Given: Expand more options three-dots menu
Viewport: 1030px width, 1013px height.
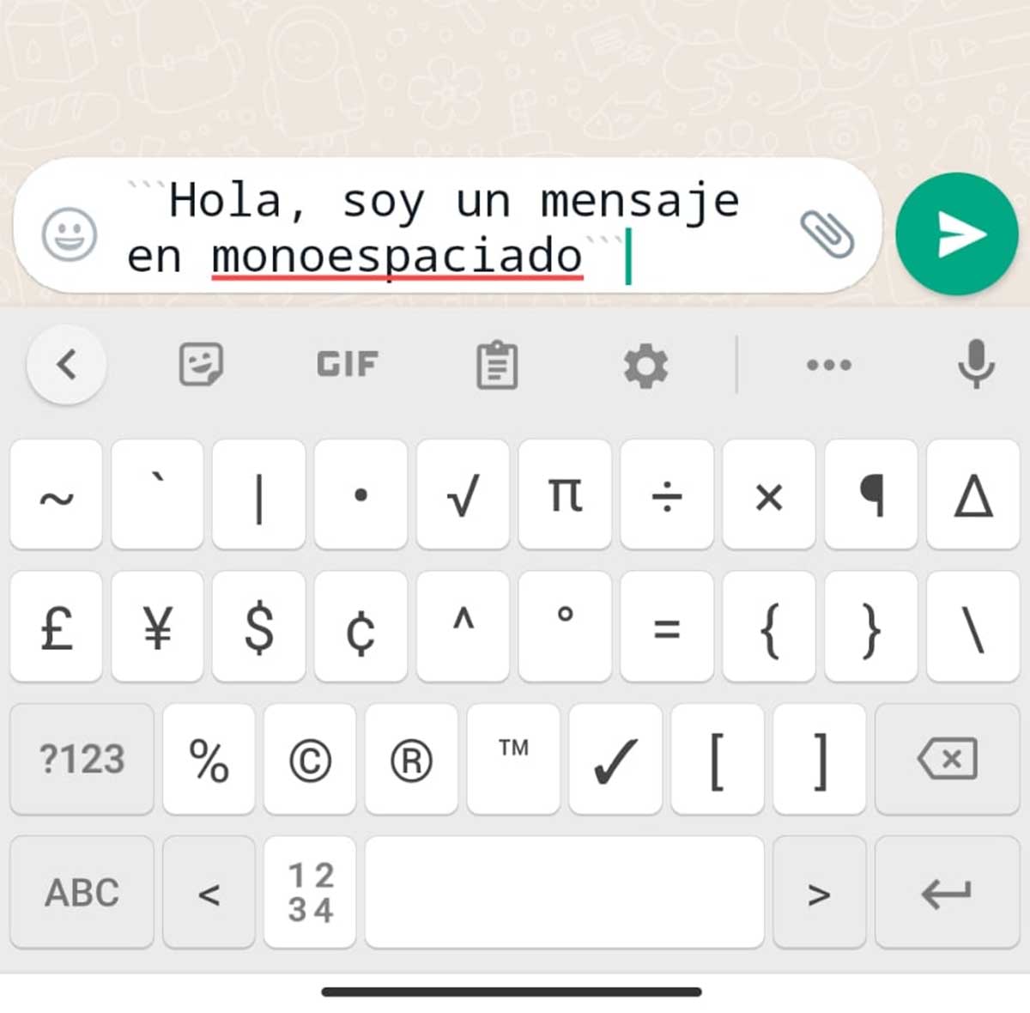Looking at the screenshot, I should pos(829,365).
